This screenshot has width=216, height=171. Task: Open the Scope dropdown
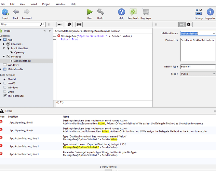[198, 74]
